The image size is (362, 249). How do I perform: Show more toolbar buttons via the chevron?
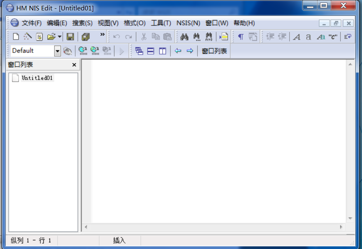tap(102, 35)
